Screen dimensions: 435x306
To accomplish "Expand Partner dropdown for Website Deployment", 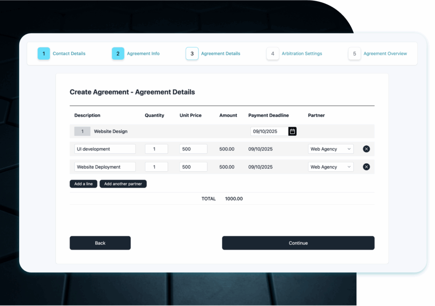I will pyautogui.click(x=330, y=167).
